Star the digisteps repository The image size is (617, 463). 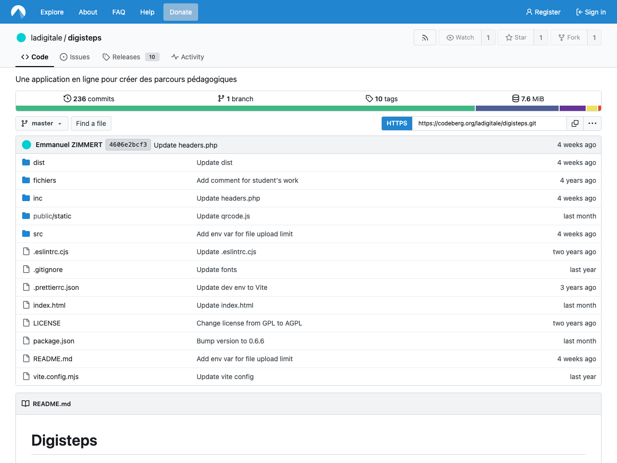(x=516, y=37)
